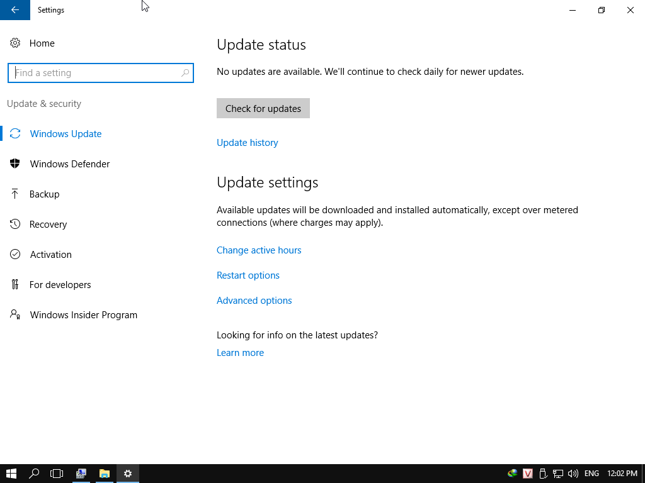Select the Windows Insider Program person icon
This screenshot has height=483, width=645.
click(15, 314)
